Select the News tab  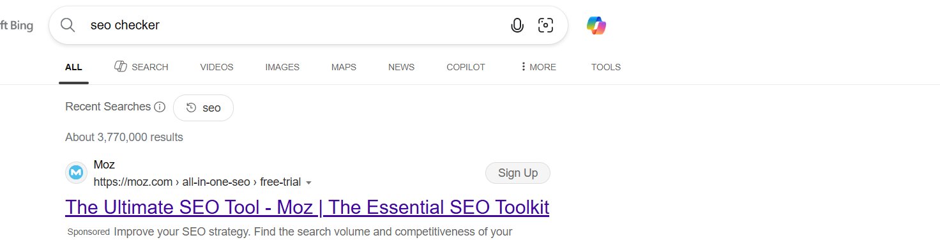[x=401, y=67]
